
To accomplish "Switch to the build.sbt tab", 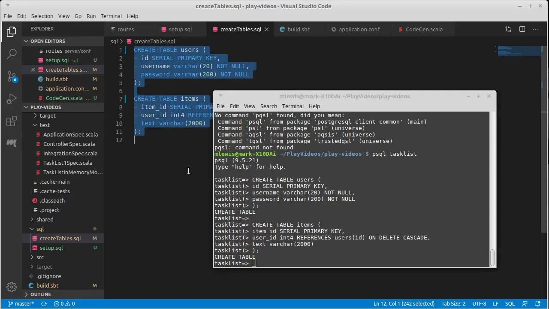I will 299,29.
